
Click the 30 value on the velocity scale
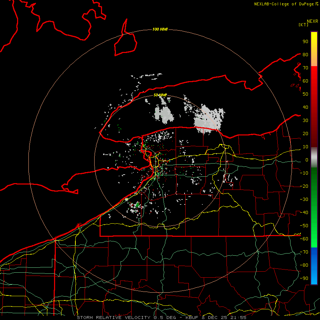305,121
